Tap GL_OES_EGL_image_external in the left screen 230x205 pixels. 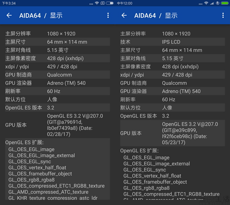(42, 156)
